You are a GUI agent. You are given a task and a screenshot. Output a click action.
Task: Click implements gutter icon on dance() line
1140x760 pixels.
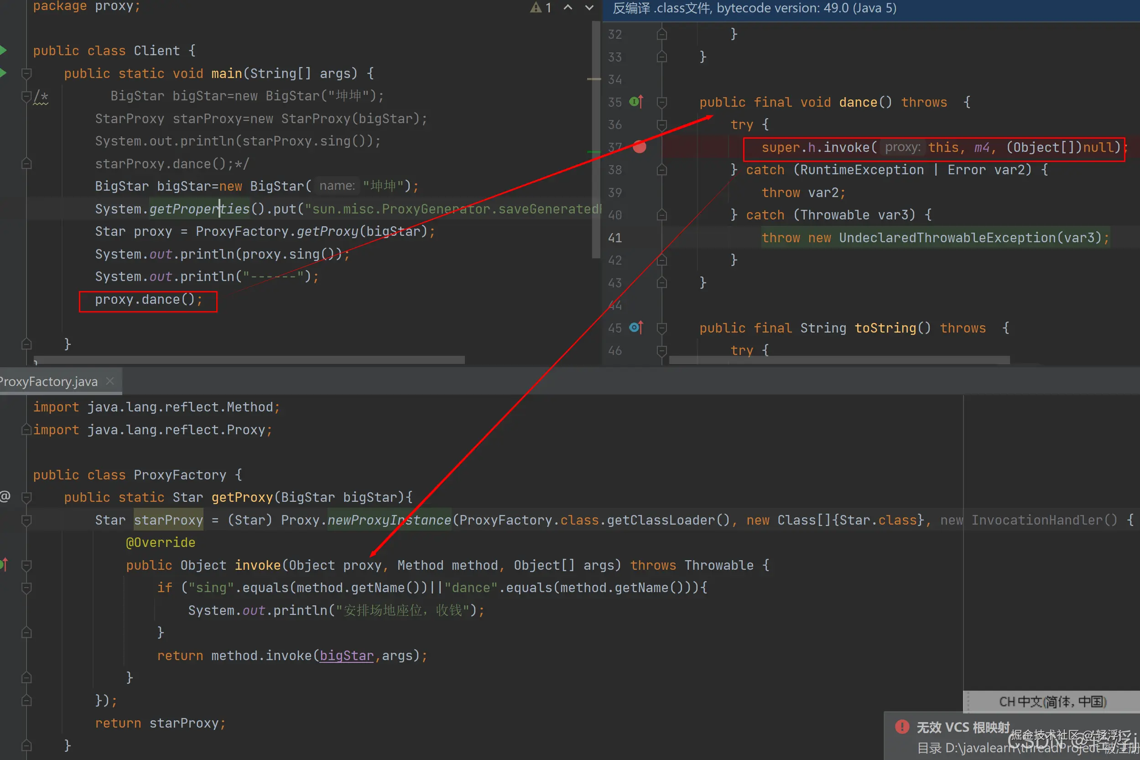click(636, 101)
